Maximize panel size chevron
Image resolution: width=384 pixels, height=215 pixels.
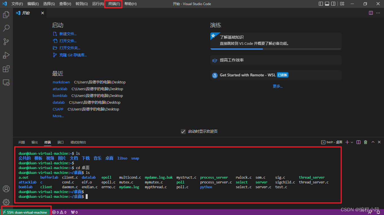tap(373, 142)
